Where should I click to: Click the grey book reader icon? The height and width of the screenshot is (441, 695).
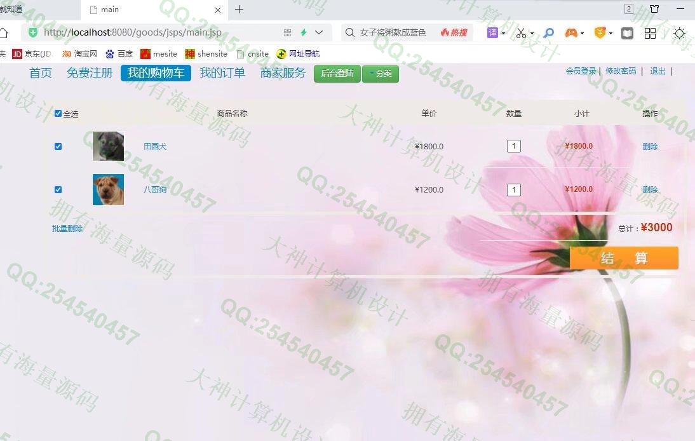(x=627, y=33)
